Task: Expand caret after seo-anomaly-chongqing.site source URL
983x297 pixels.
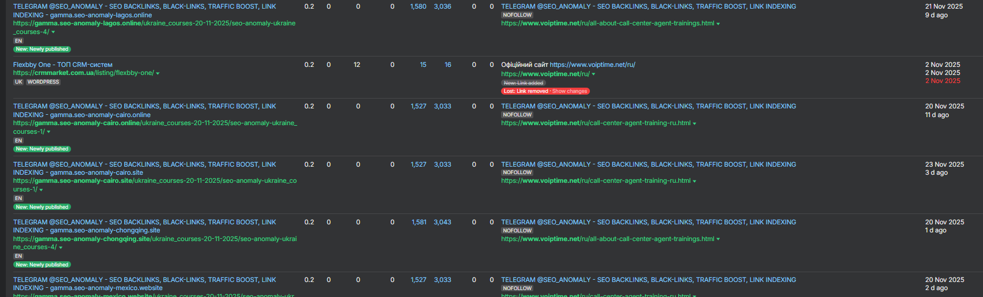Action: coord(61,247)
